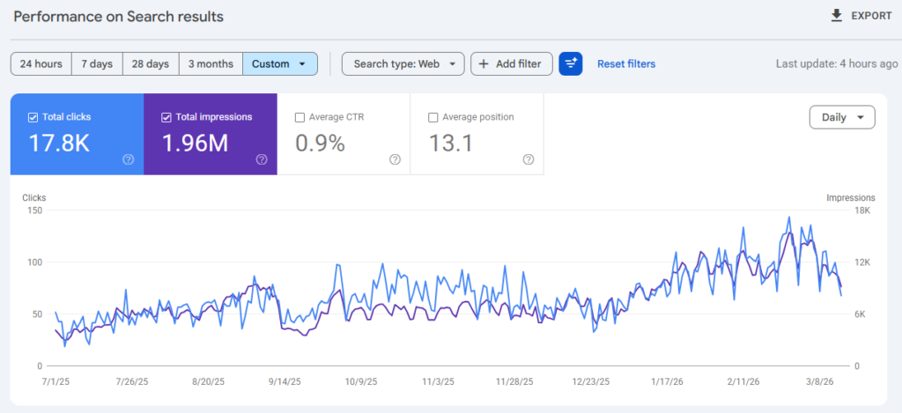Click the Performance on Search results heading
The width and height of the screenshot is (902, 413).
119,17
